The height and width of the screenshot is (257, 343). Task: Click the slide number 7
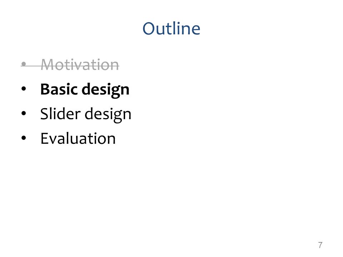click(320, 245)
